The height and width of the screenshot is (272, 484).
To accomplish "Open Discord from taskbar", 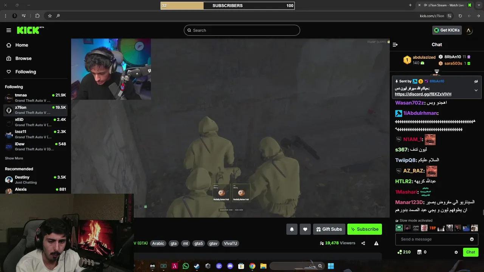I will coord(230,266).
